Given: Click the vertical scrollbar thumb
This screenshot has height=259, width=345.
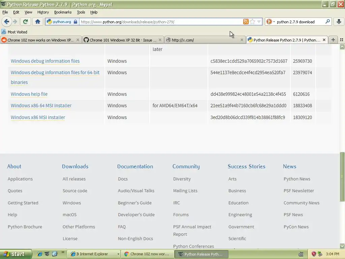Looking at the screenshot, I should [x=342, y=177].
